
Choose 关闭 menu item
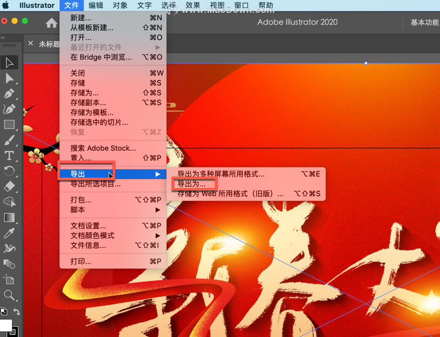pyautogui.click(x=113, y=74)
